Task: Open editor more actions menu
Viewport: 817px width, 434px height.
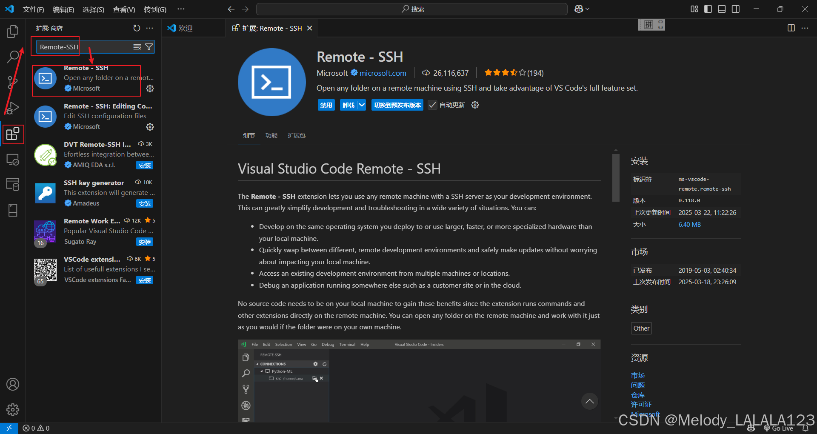Action: [805, 28]
